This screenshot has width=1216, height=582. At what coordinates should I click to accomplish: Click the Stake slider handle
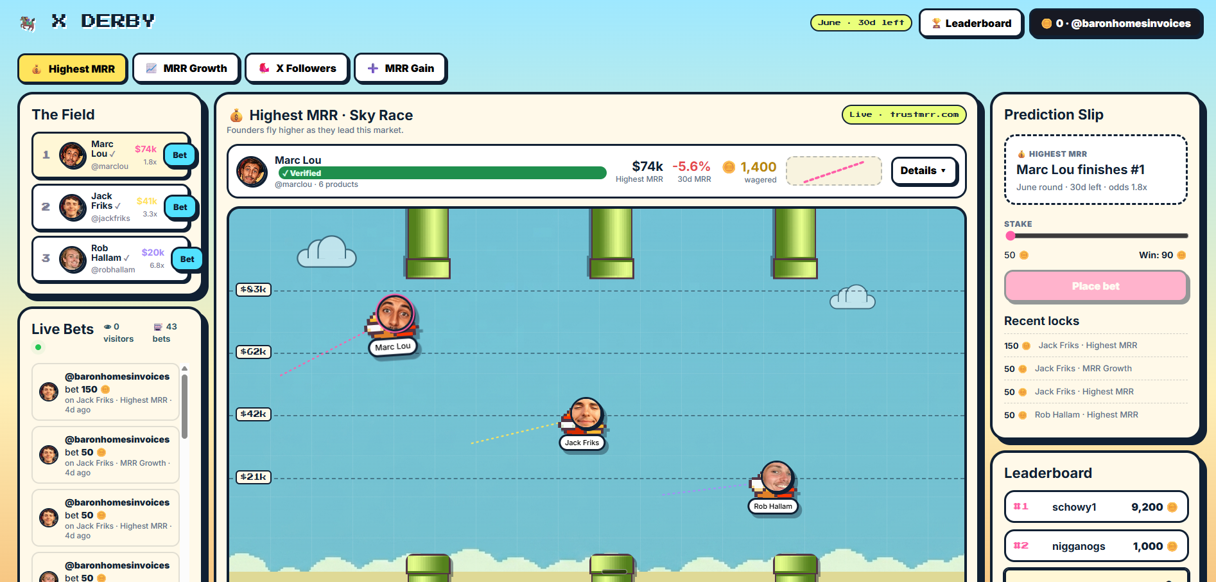[1011, 236]
